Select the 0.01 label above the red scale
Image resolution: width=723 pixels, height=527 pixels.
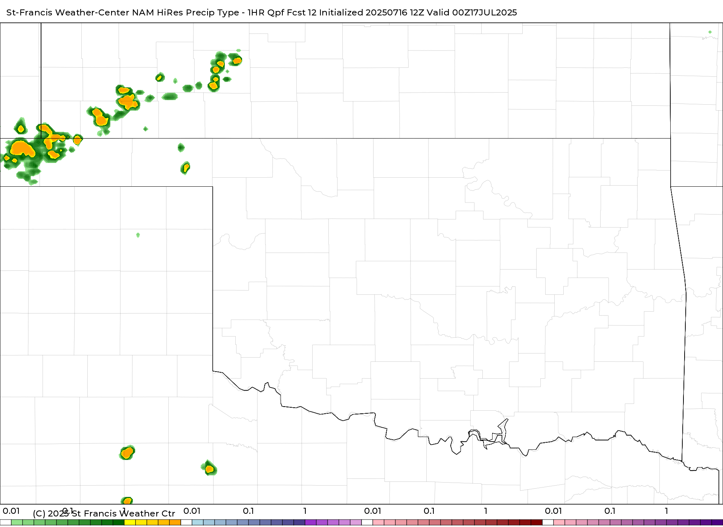click(373, 511)
